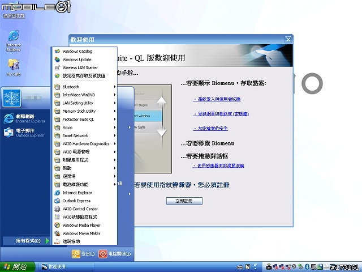The image size is (362, 272).
Task: Open Internet Explorer desktop shortcut
Action: [14, 41]
